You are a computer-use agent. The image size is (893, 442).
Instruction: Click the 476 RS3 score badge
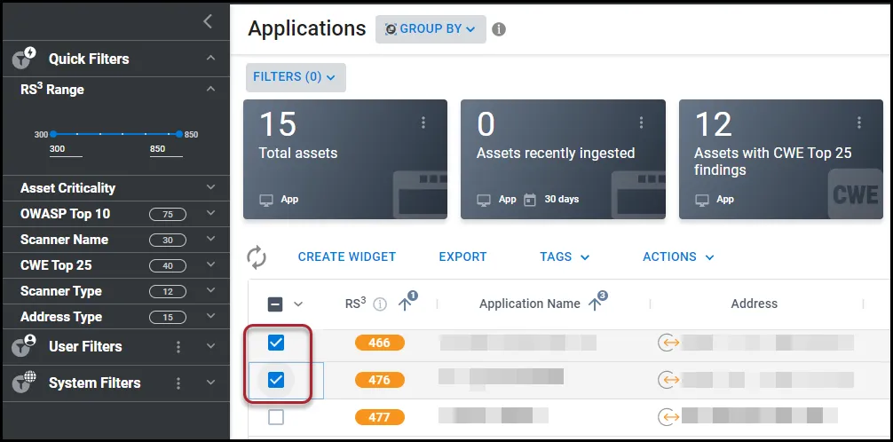click(380, 380)
